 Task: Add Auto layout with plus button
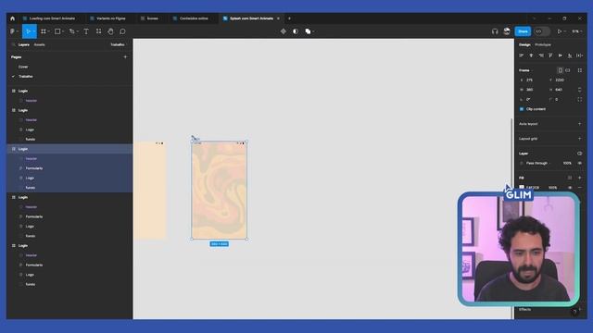pos(580,124)
